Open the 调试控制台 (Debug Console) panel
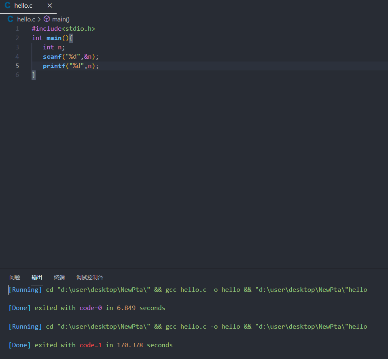The width and height of the screenshot is (388, 359). click(x=89, y=277)
